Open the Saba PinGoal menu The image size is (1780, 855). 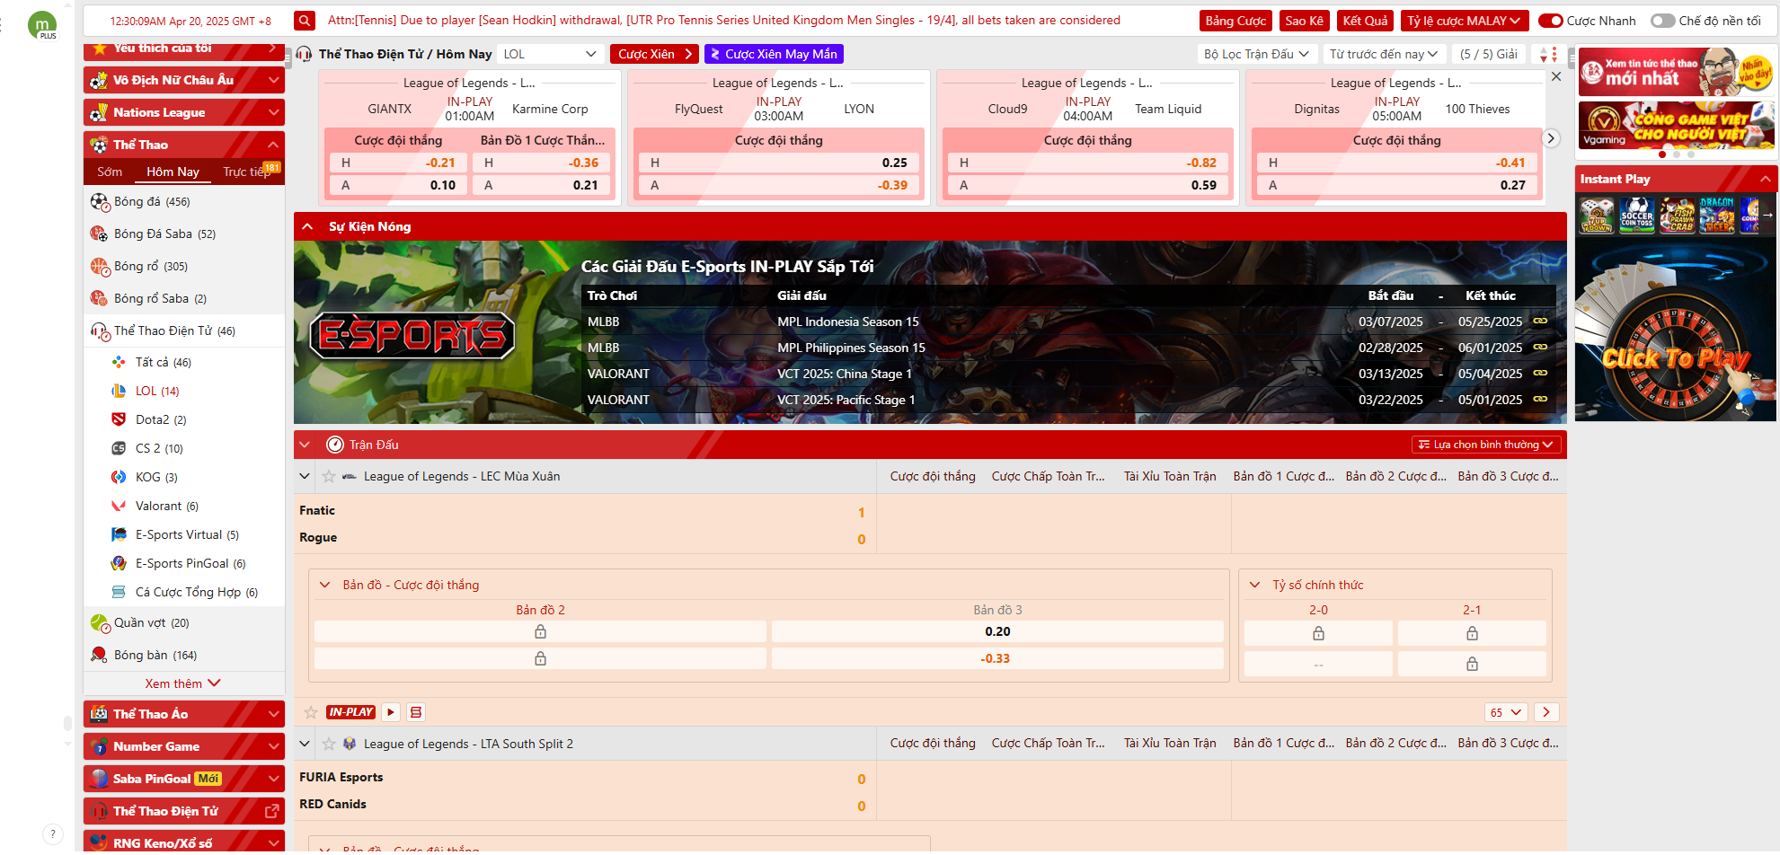coord(184,779)
